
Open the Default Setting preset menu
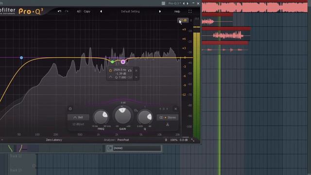click(130, 12)
